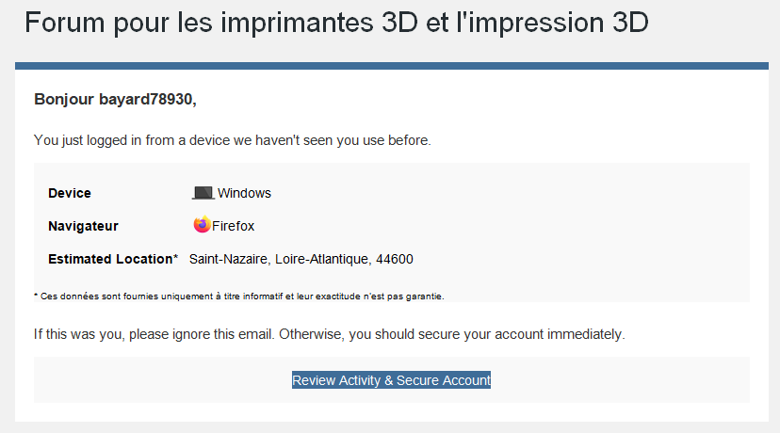The height and width of the screenshot is (433, 780).
Task: Click the Windows device name text
Action: pos(244,193)
